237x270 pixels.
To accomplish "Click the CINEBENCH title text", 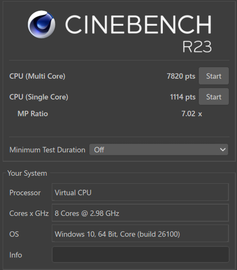I will coord(138,25).
